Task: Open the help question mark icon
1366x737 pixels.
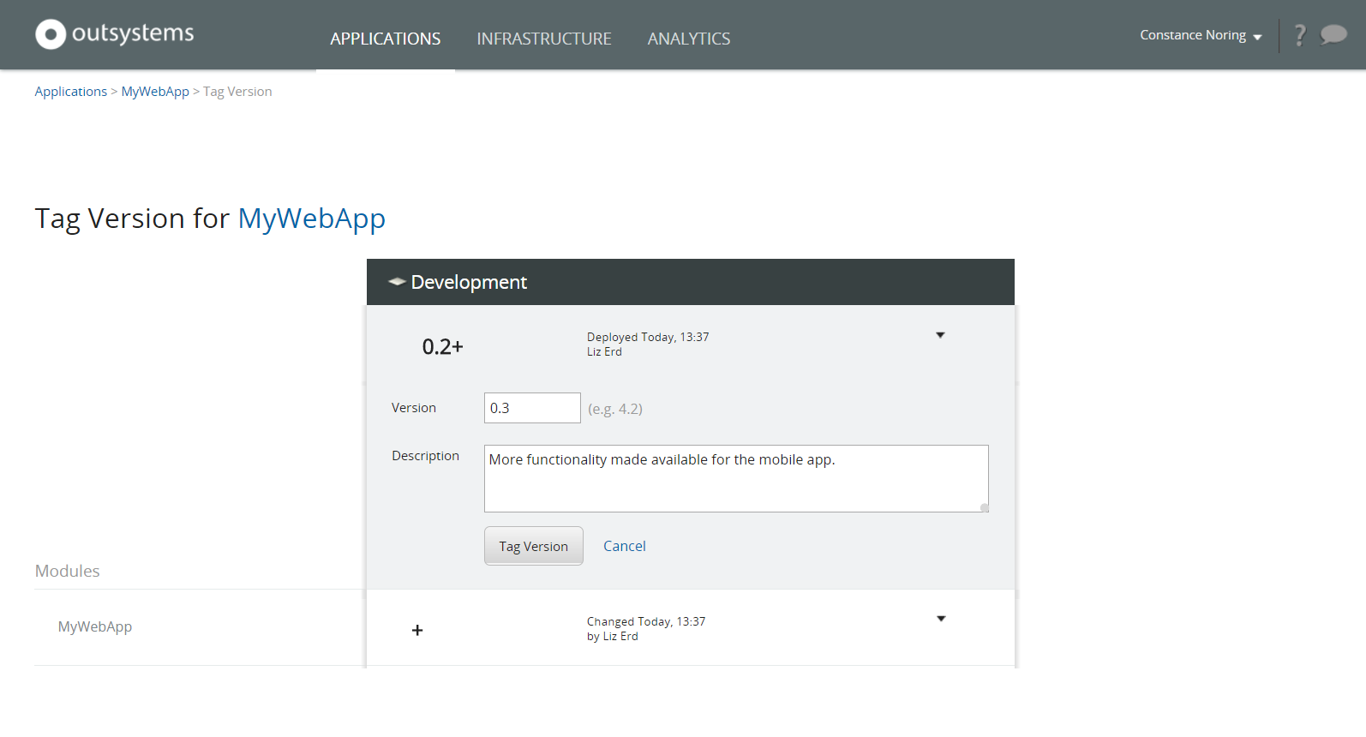Action: (x=1300, y=35)
